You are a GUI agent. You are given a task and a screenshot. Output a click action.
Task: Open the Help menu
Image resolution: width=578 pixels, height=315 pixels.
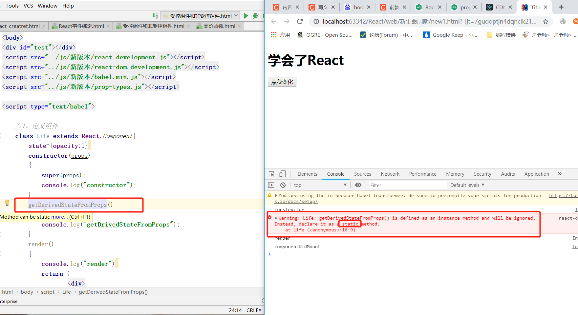(68, 6)
